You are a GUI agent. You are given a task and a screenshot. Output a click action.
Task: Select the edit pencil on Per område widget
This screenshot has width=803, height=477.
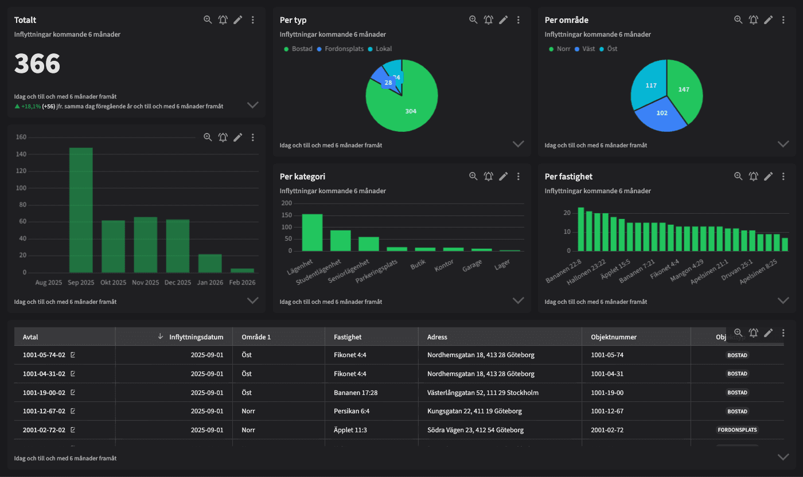768,19
